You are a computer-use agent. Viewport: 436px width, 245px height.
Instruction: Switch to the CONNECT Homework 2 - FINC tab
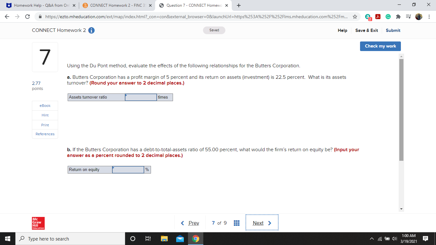[x=117, y=5]
